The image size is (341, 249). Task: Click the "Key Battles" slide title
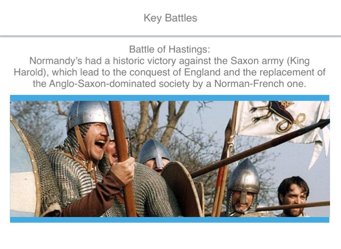170,18
